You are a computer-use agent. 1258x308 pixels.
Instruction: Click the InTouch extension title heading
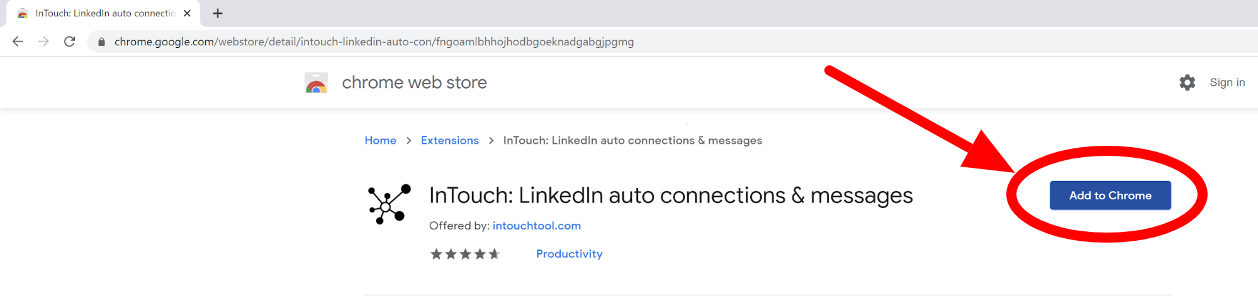coord(671,196)
